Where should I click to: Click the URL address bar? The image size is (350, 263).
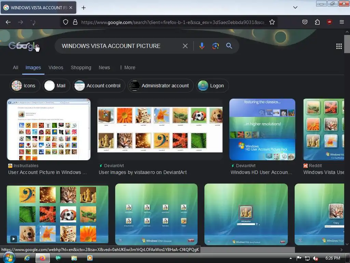(173, 22)
